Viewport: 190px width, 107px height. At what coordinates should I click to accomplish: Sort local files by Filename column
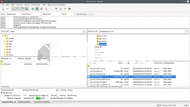(x=6, y=58)
